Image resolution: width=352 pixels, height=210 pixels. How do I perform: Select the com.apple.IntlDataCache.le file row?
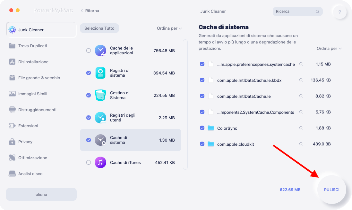[265, 96]
